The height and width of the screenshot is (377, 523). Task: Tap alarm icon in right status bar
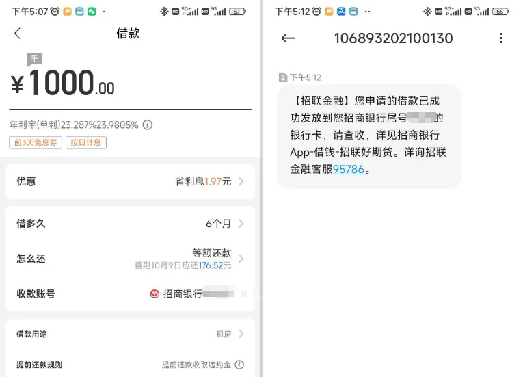coord(317,12)
